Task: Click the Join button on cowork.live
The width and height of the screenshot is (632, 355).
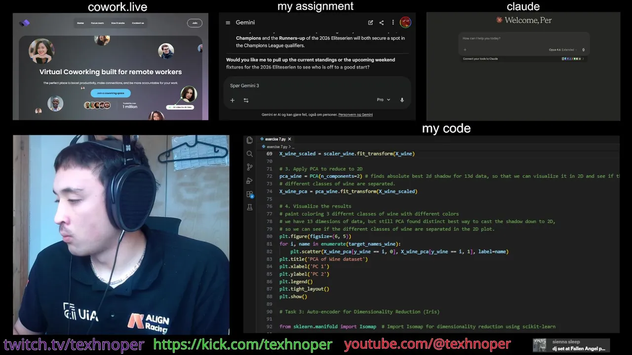Action: [195, 23]
